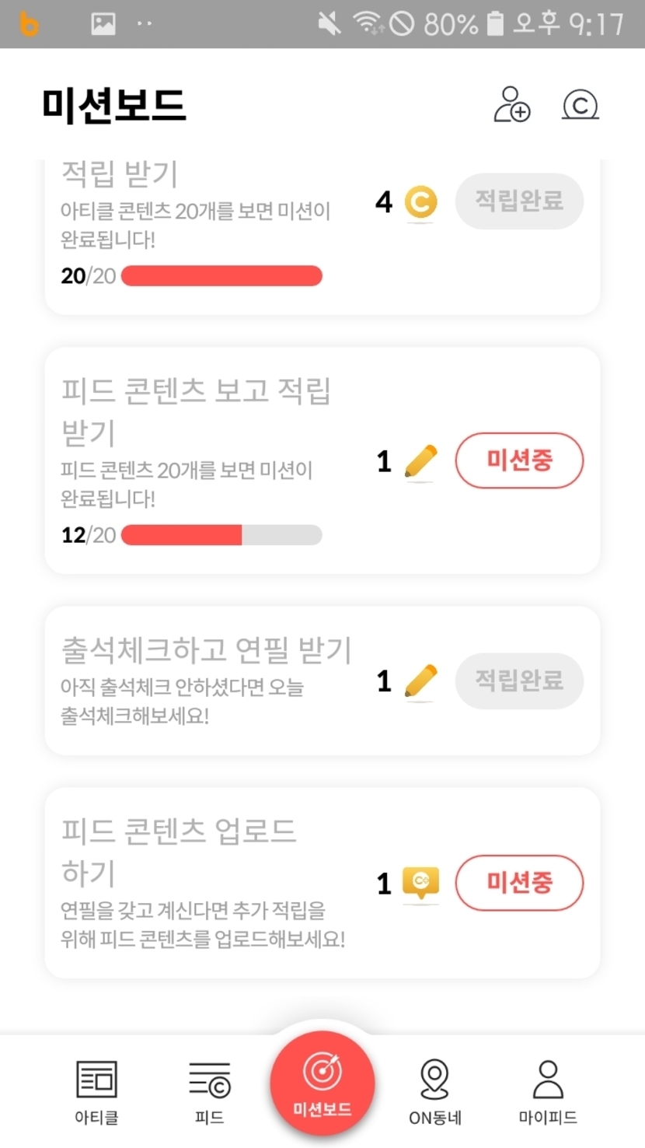
Task: Click the completed 20/20 progress bar
Action: click(x=221, y=276)
